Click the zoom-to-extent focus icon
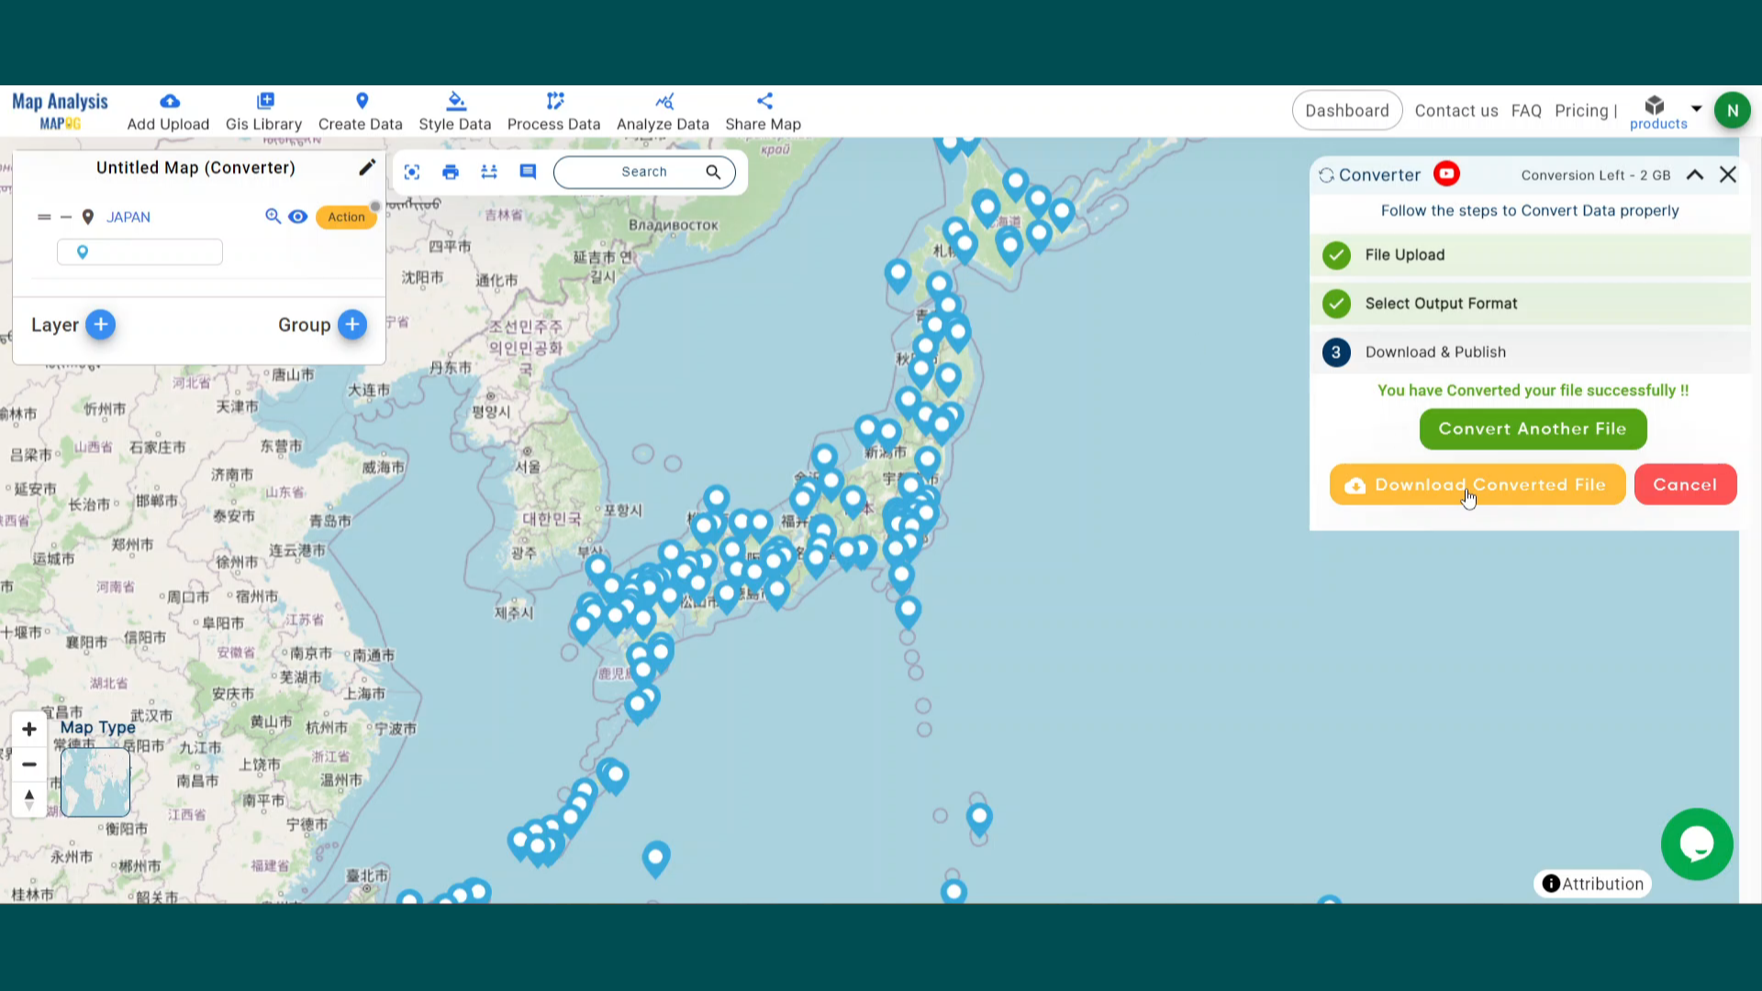Viewport: 1762px width, 991px height. coord(412,172)
